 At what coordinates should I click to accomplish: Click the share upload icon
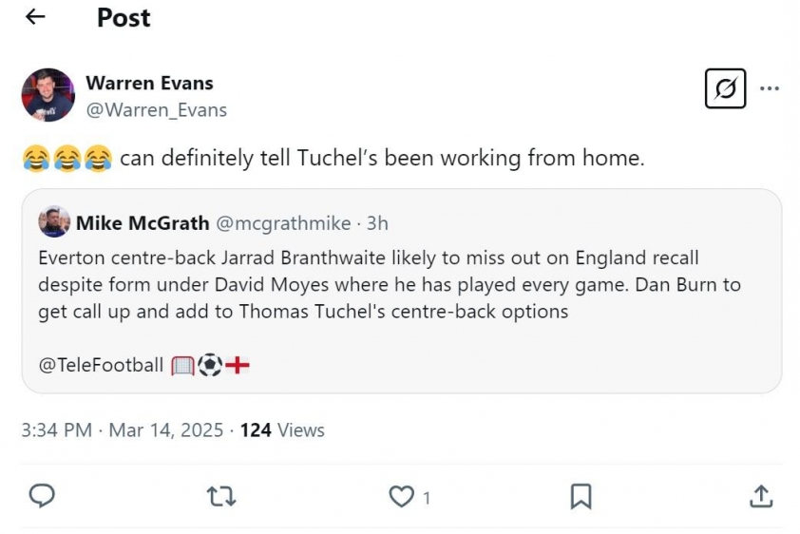pyautogui.click(x=760, y=496)
